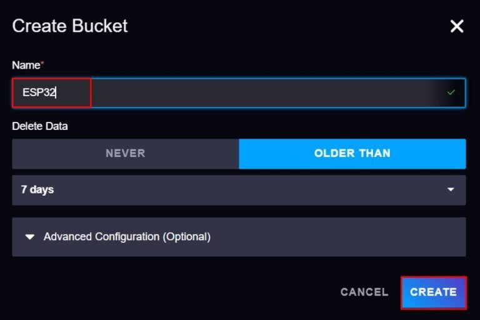Open the 7 days retention dropdown
Screen dimensions: 480x320
coord(239,190)
